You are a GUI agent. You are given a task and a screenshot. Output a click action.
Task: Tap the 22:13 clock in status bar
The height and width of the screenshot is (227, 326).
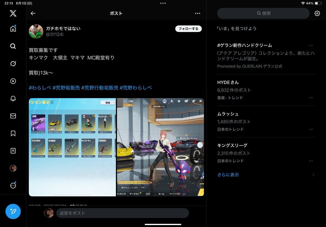click(x=9, y=3)
